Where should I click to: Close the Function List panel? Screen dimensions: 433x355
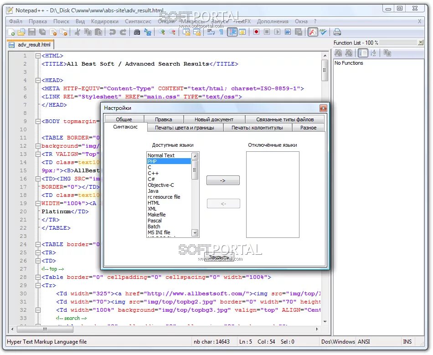[x=421, y=42]
